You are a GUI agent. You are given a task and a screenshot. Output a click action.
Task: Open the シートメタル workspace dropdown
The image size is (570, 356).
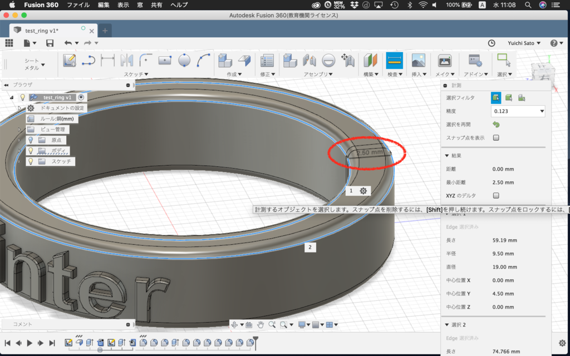click(35, 65)
